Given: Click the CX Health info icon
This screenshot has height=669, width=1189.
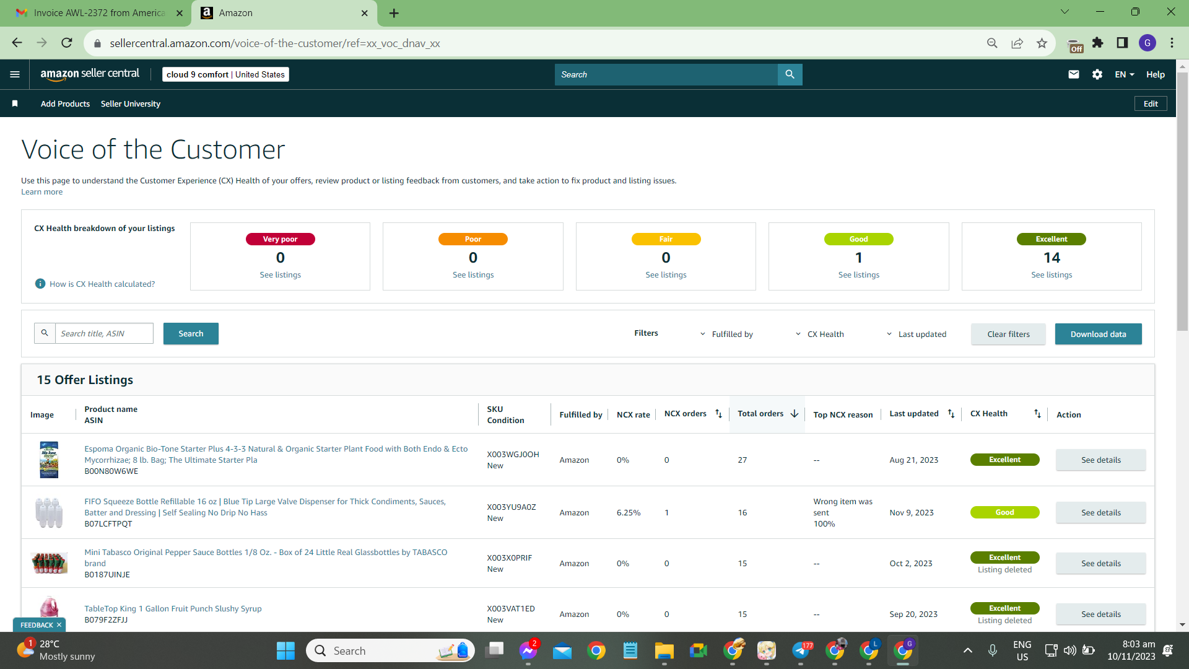Looking at the screenshot, I should click(x=40, y=284).
